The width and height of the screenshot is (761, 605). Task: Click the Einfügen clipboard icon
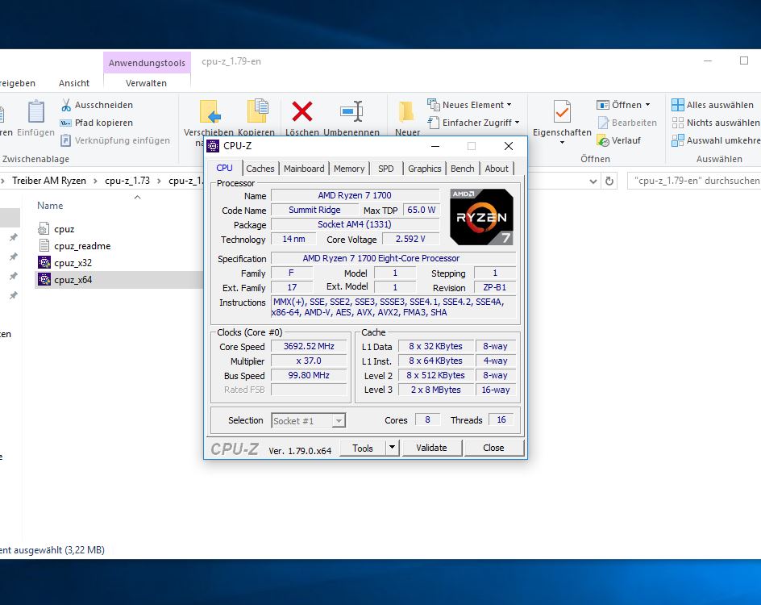coord(36,111)
